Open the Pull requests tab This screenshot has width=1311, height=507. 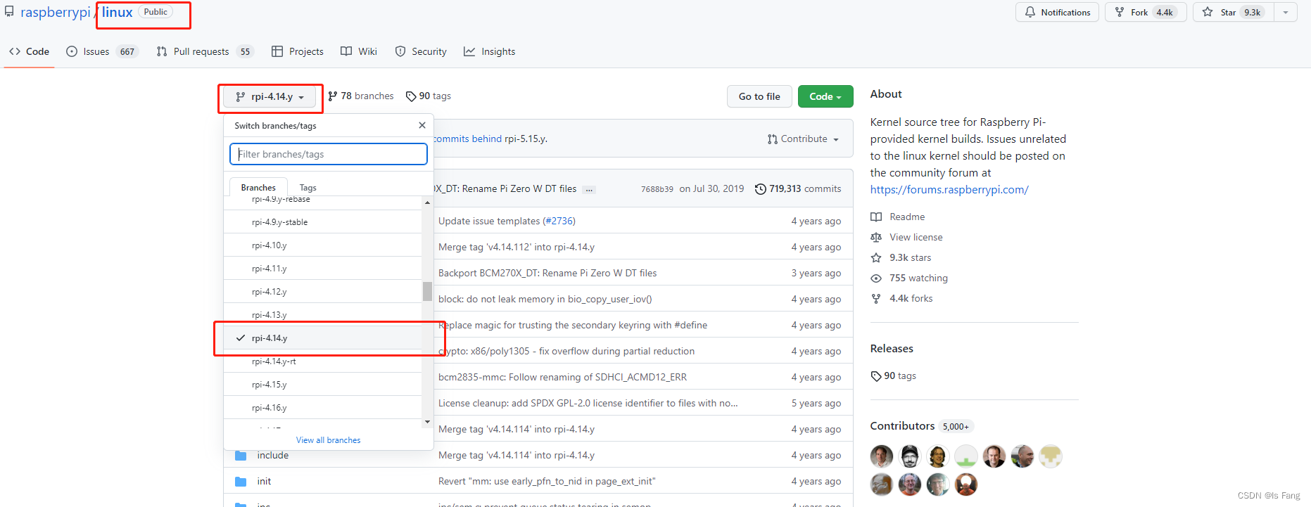coord(204,51)
